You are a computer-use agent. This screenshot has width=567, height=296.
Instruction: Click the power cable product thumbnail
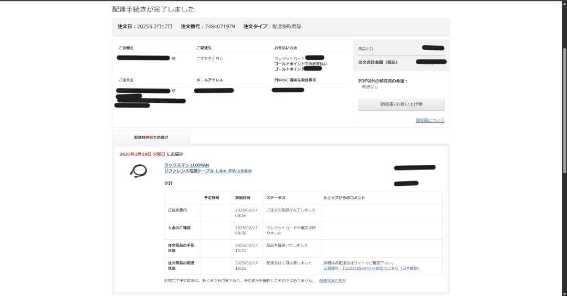139,171
